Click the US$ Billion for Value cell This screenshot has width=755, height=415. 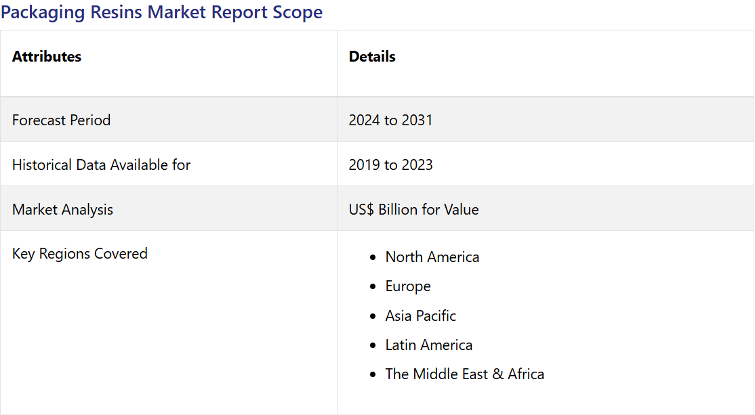[x=413, y=209]
